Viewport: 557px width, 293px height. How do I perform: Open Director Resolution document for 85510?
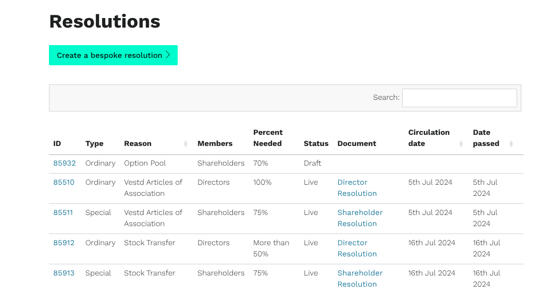357,188
